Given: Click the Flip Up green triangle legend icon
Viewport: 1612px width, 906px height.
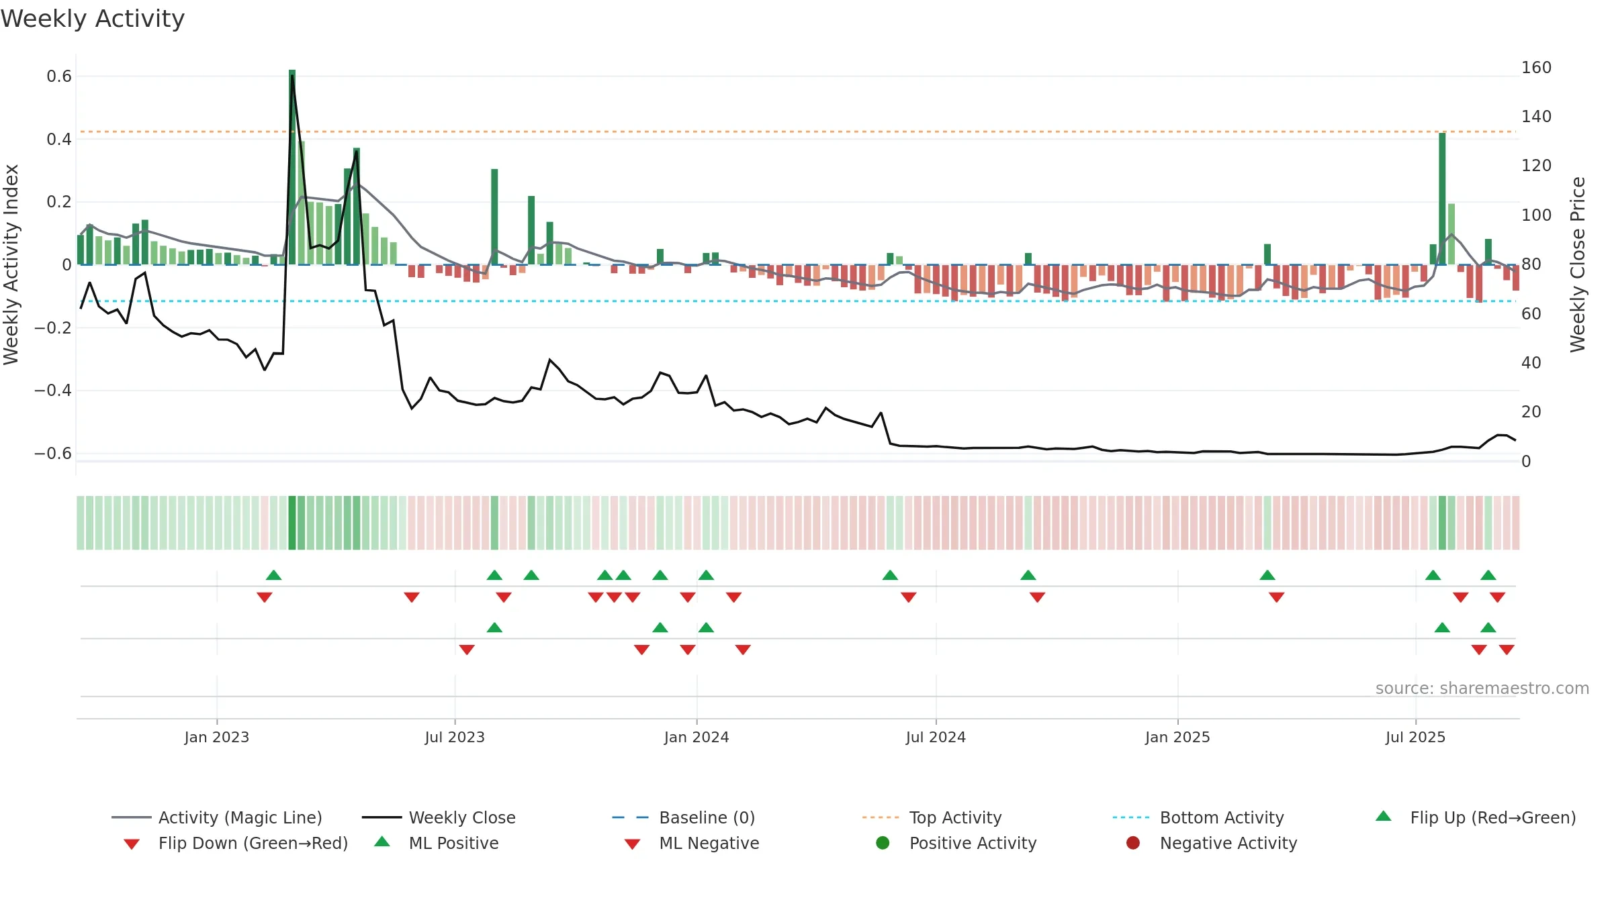Looking at the screenshot, I should click(x=1384, y=816).
